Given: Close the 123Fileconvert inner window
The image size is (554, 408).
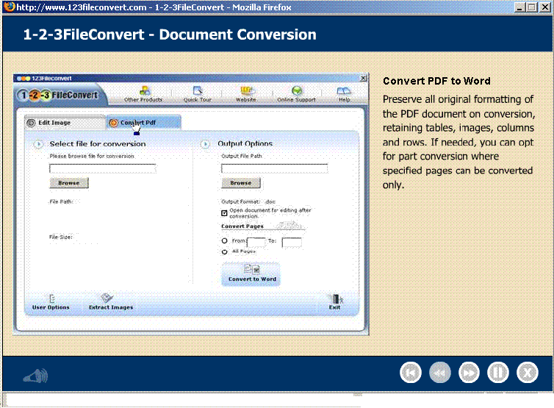Looking at the screenshot, I should pyautogui.click(x=363, y=78).
